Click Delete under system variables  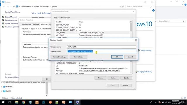click(126, 78)
